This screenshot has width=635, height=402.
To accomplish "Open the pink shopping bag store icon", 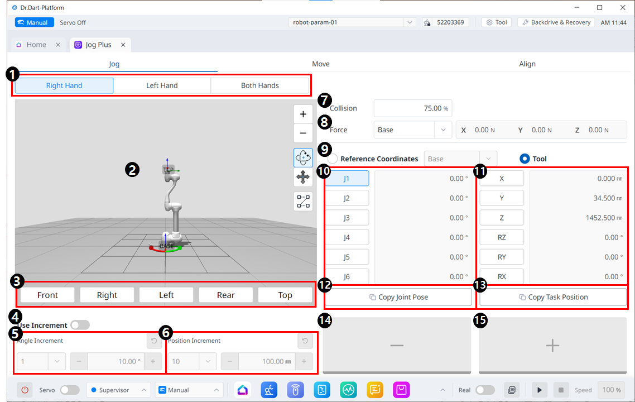I will click(402, 390).
